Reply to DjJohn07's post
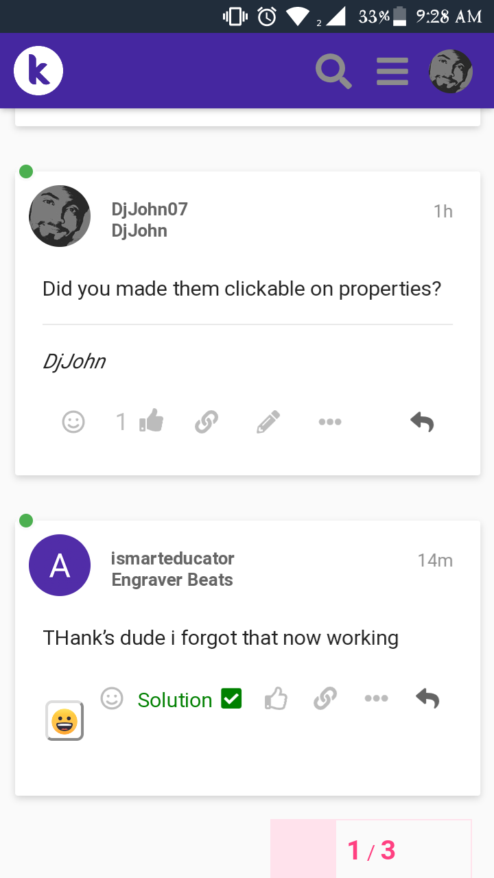The width and height of the screenshot is (494, 878). 422,421
